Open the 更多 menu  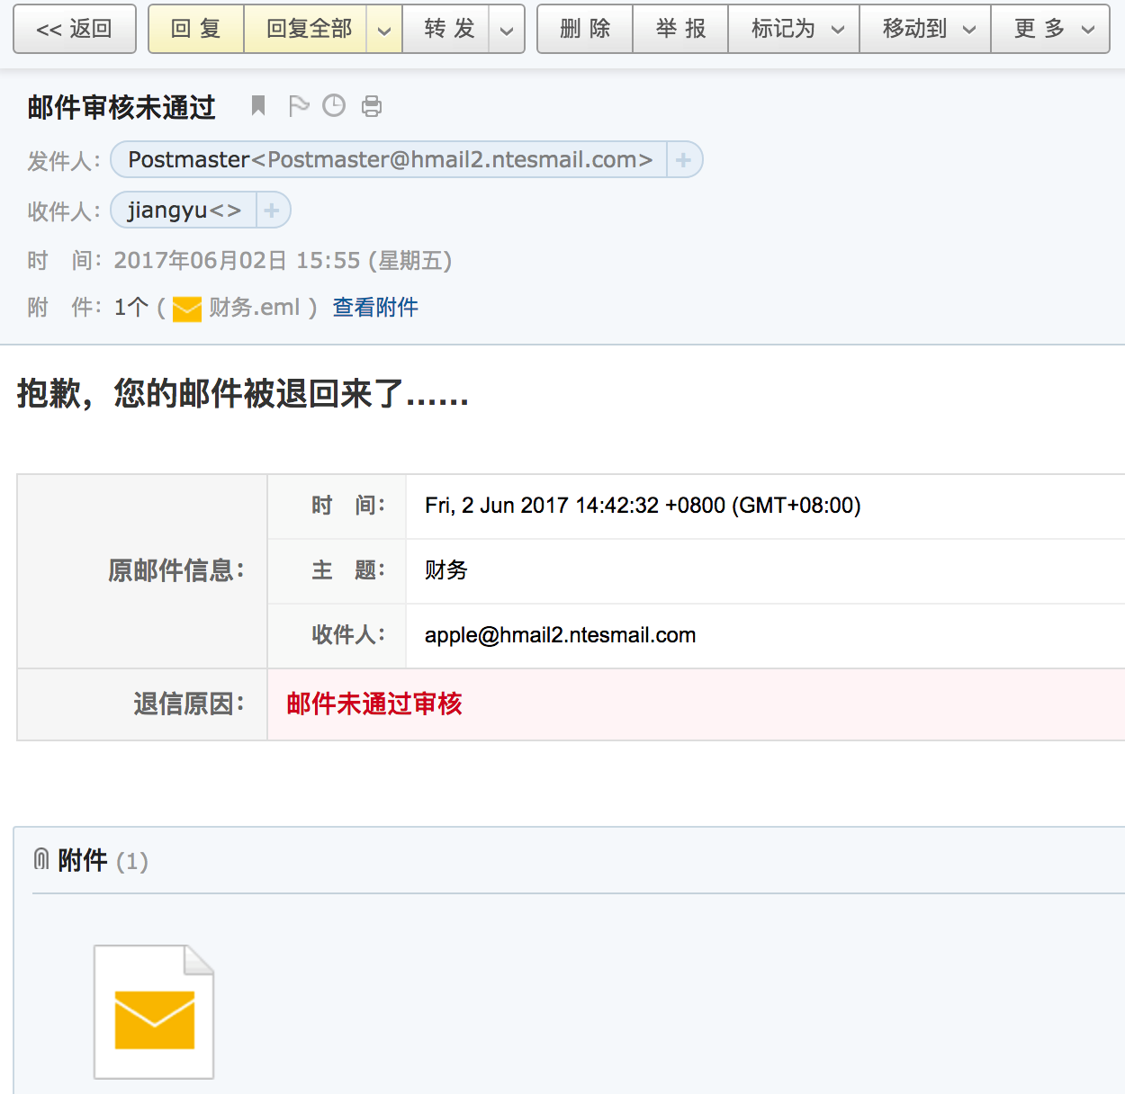click(1049, 29)
